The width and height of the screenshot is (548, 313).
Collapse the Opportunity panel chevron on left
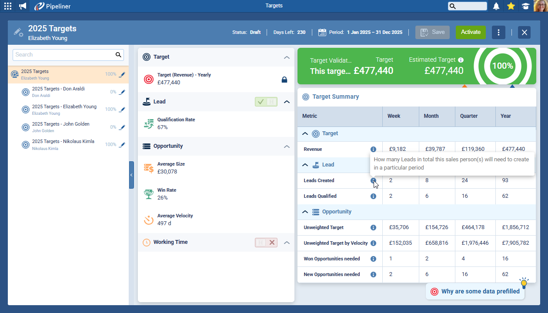pyautogui.click(x=287, y=147)
